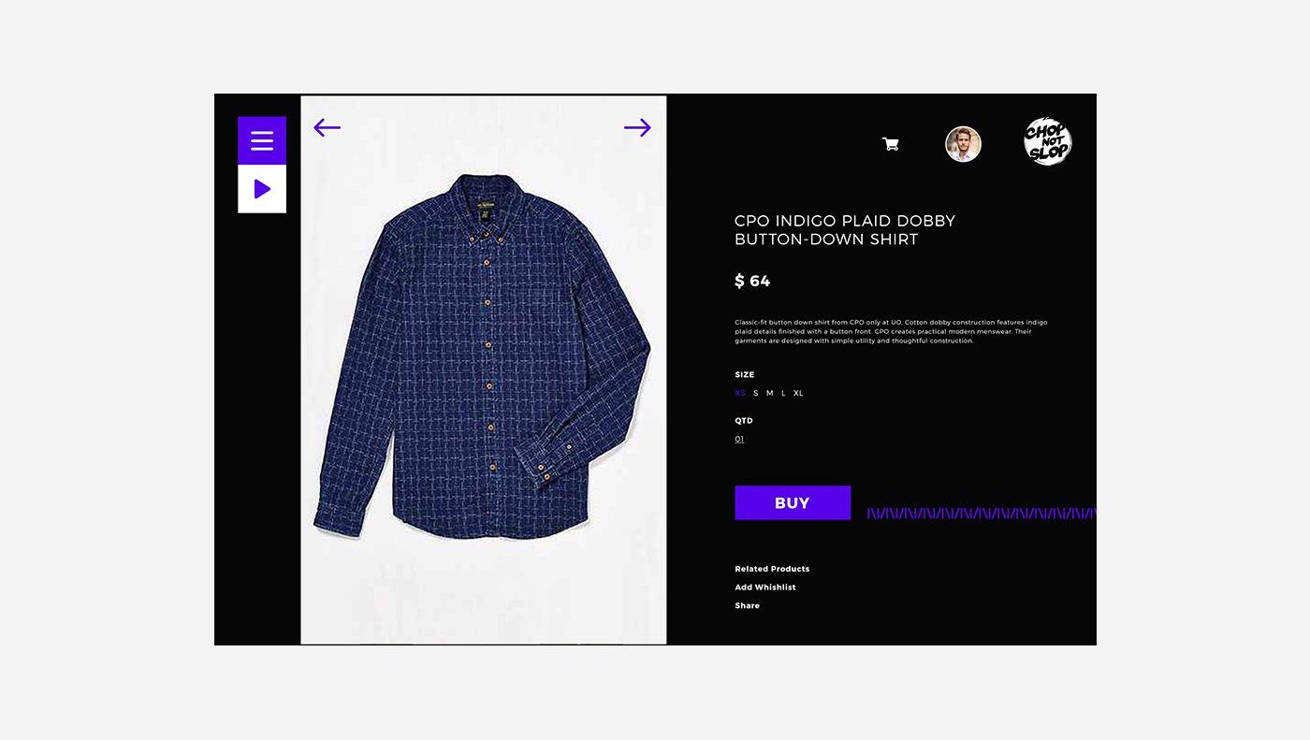The image size is (1310, 740).
Task: Add item via Add Whishlist link
Action: point(765,588)
